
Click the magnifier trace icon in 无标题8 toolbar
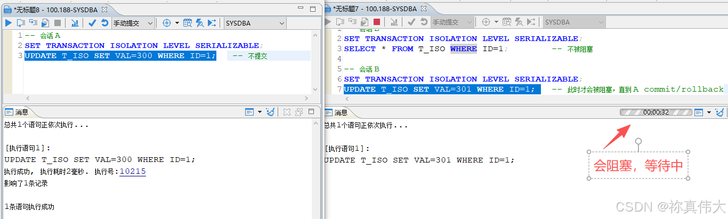(x=200, y=23)
